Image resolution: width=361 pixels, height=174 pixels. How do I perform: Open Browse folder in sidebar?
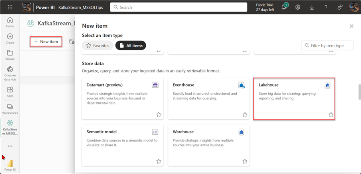coord(10,55)
